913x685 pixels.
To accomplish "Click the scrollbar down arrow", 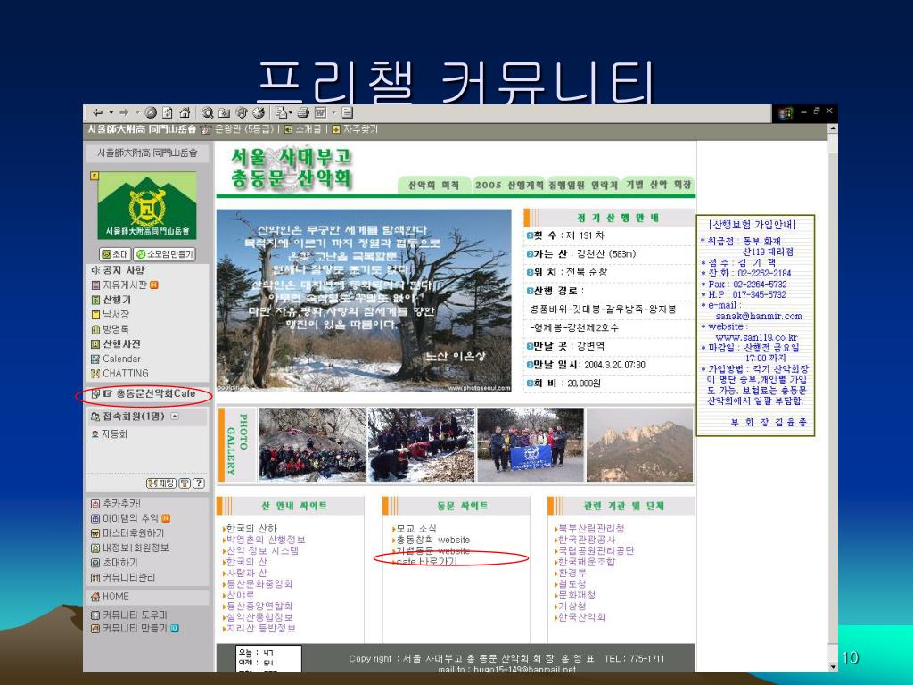I will click(x=833, y=666).
